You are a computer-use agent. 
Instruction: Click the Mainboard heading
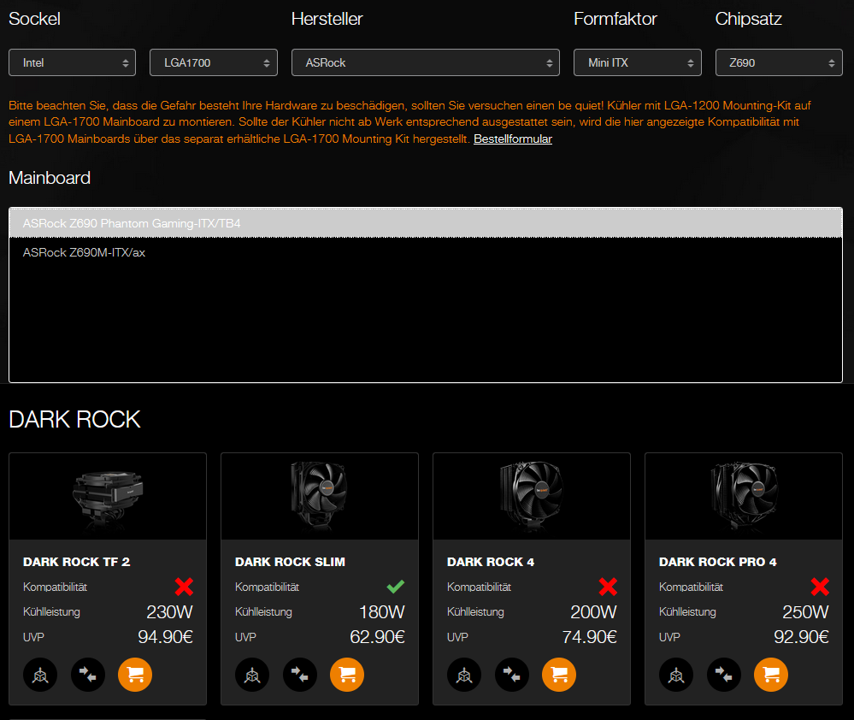[x=50, y=178]
